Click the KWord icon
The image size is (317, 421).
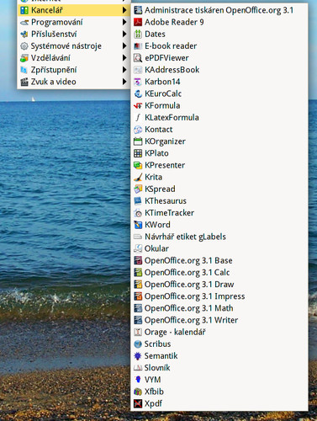(138, 225)
